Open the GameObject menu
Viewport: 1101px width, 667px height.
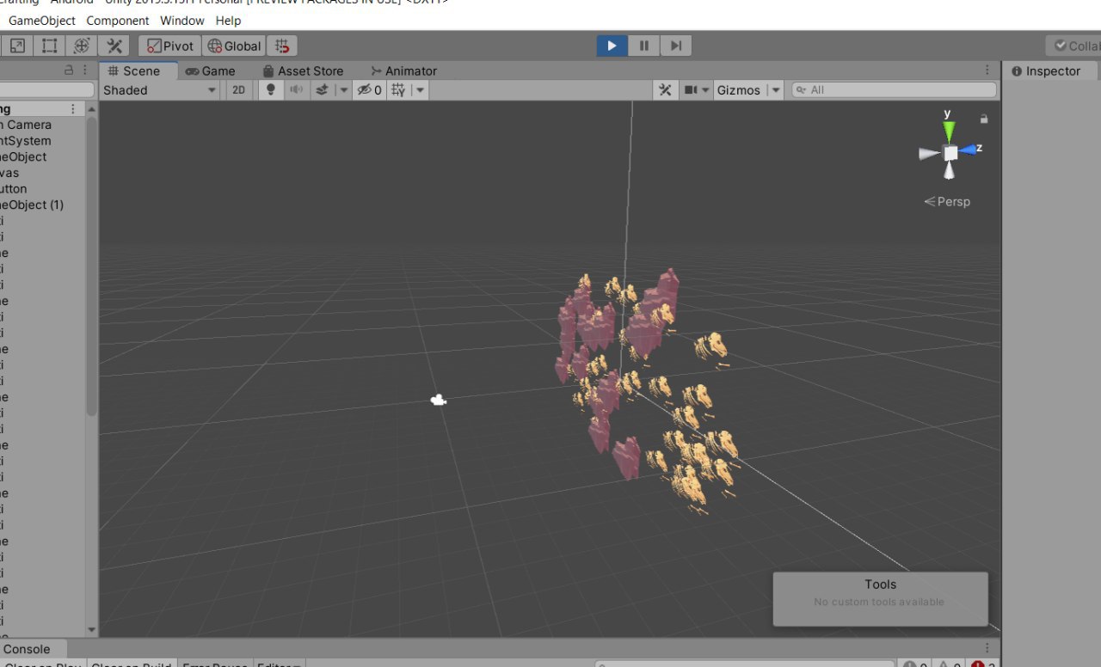point(41,20)
